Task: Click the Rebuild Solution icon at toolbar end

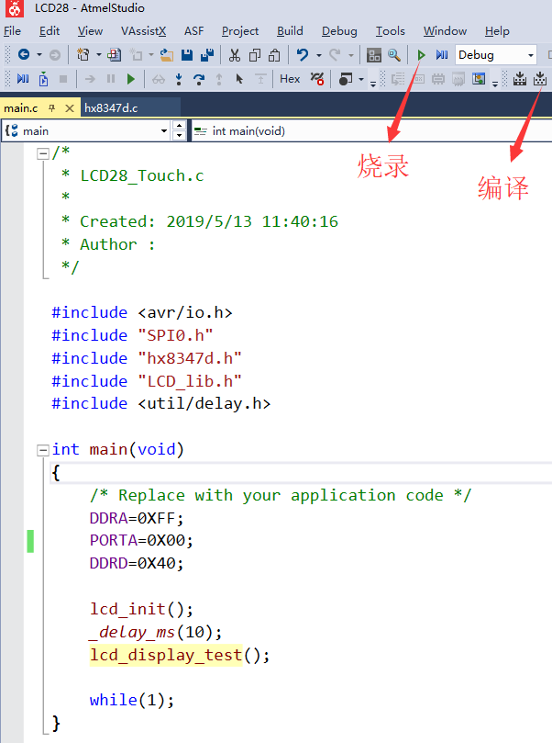Action: coord(540,79)
